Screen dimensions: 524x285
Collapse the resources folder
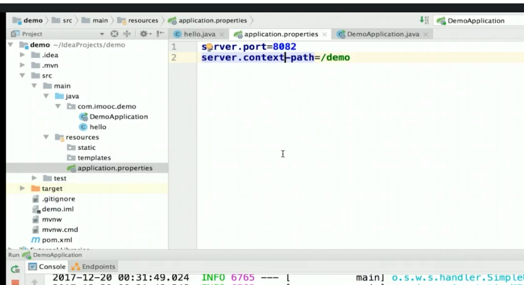pos(46,137)
